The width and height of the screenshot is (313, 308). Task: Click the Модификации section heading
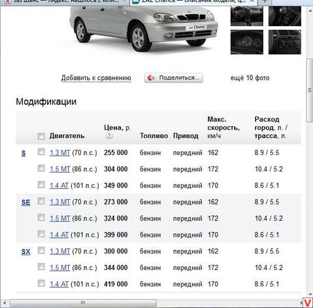[x=46, y=102]
